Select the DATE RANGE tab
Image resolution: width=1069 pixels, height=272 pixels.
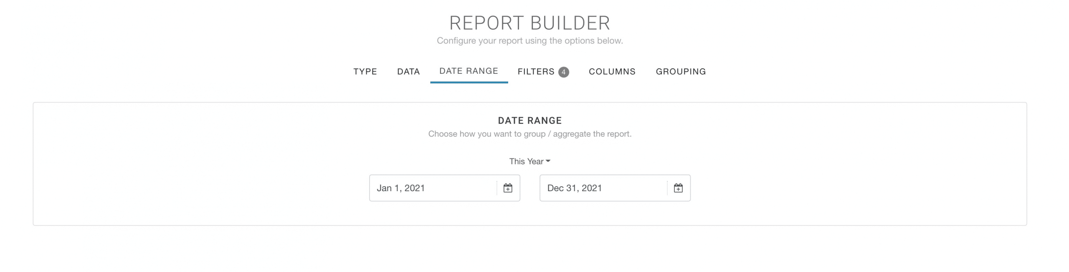[x=469, y=71]
